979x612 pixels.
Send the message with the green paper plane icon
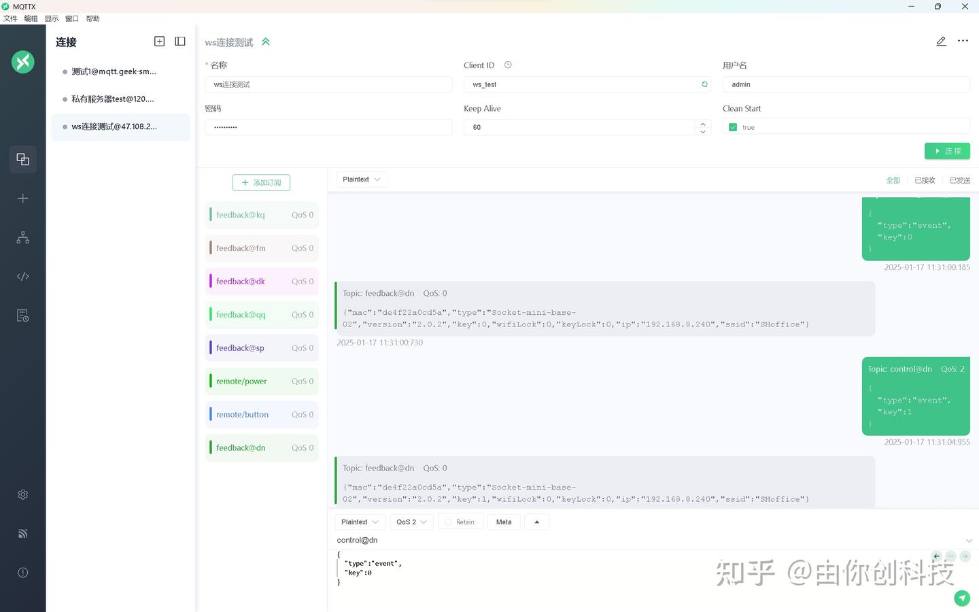point(962,598)
